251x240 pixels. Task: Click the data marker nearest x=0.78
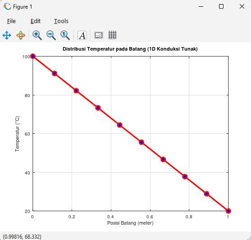point(185,177)
